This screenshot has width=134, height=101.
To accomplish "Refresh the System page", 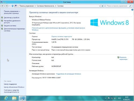I will click(103, 6).
